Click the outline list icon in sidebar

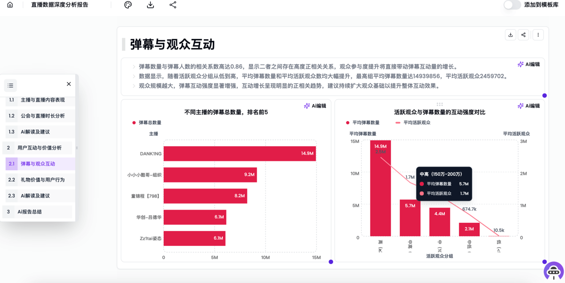(x=10, y=86)
